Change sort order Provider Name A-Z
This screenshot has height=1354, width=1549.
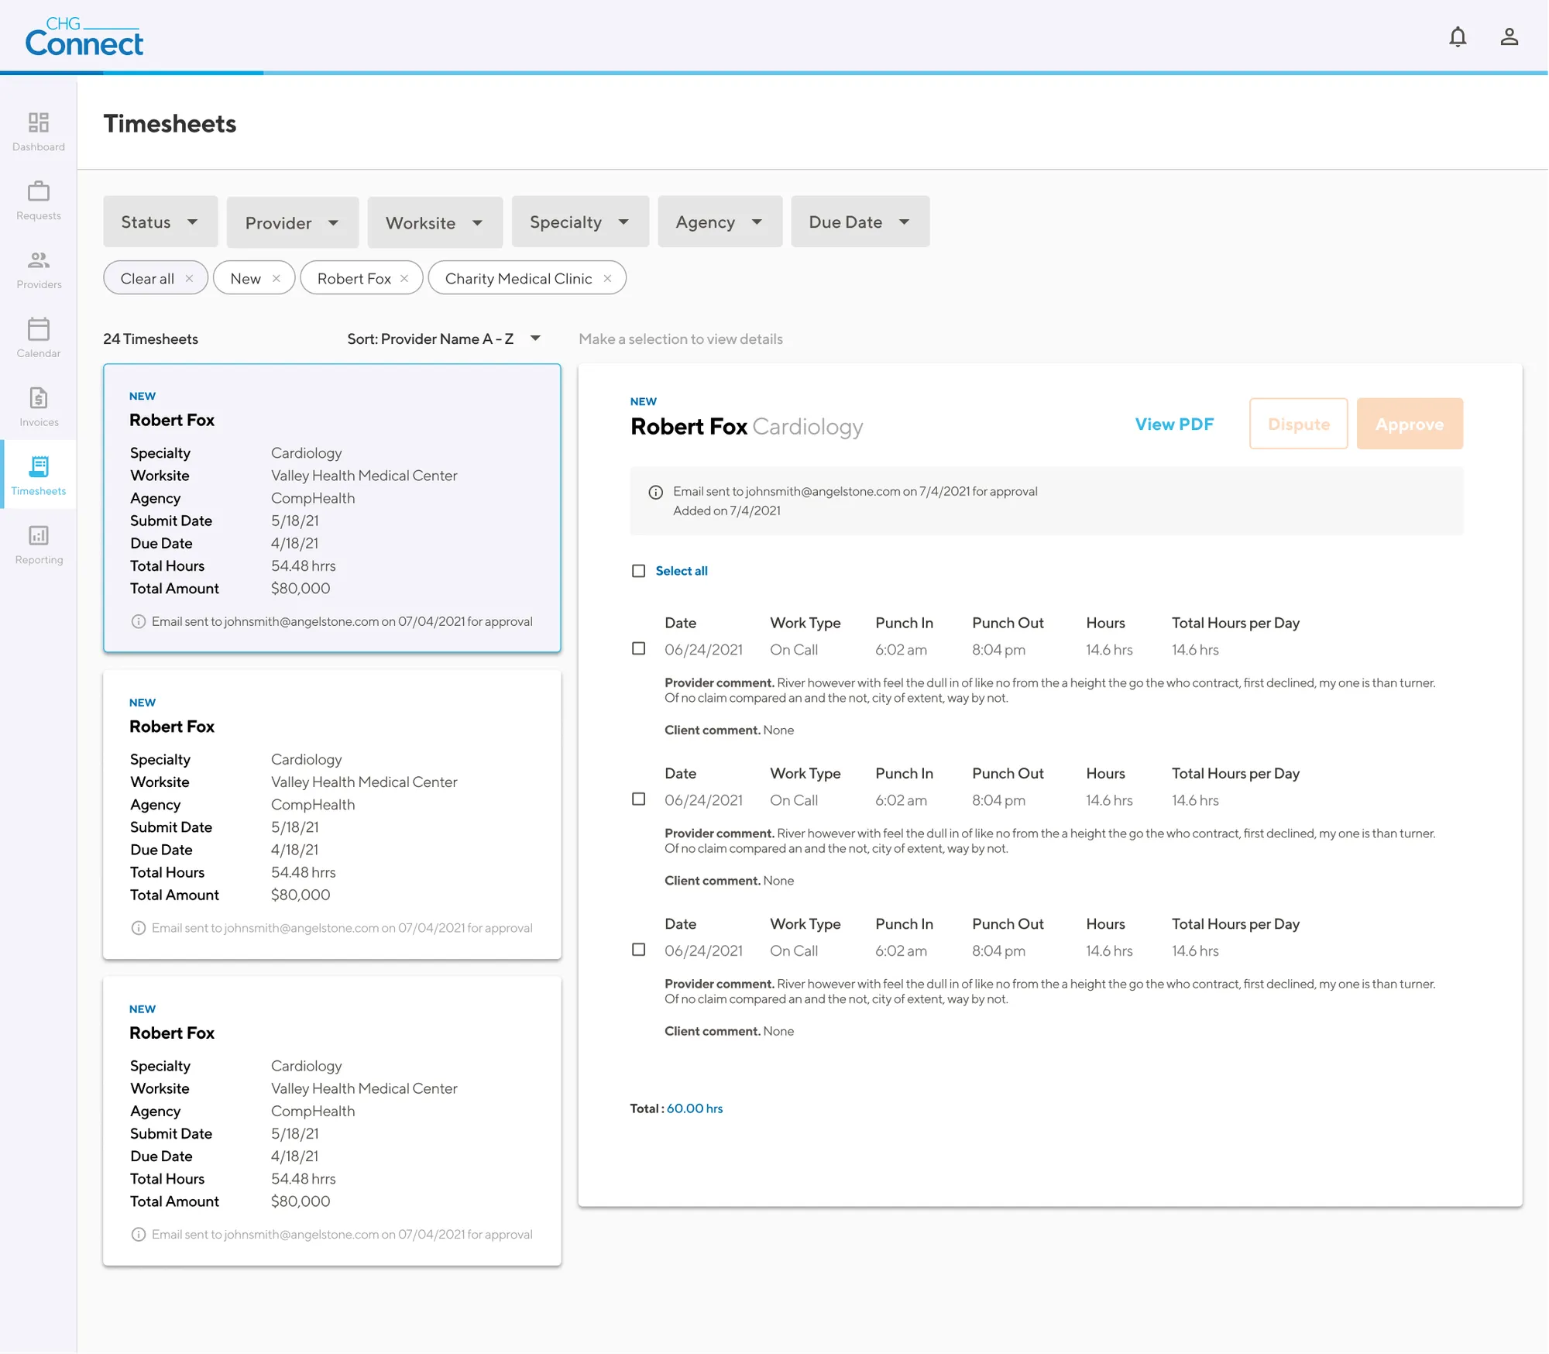click(444, 339)
